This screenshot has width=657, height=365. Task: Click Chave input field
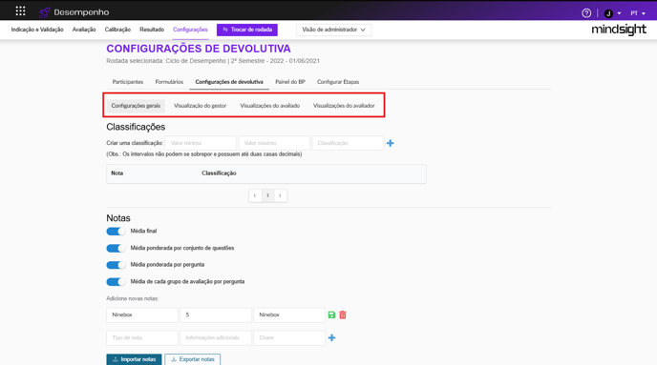coord(289,337)
